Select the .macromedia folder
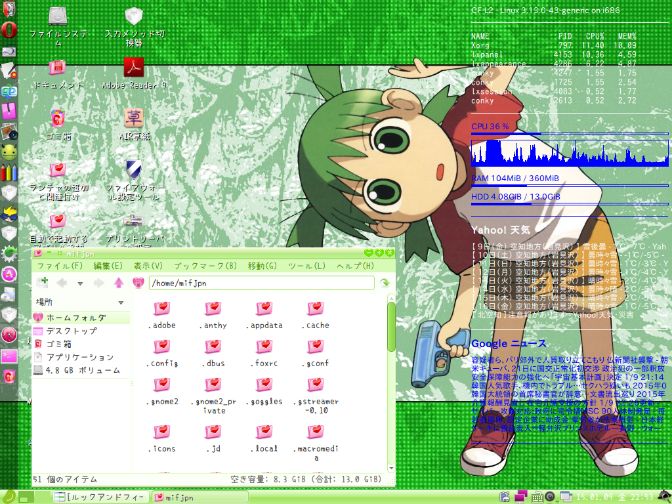Viewport: 672px width, 504px height. click(x=316, y=443)
